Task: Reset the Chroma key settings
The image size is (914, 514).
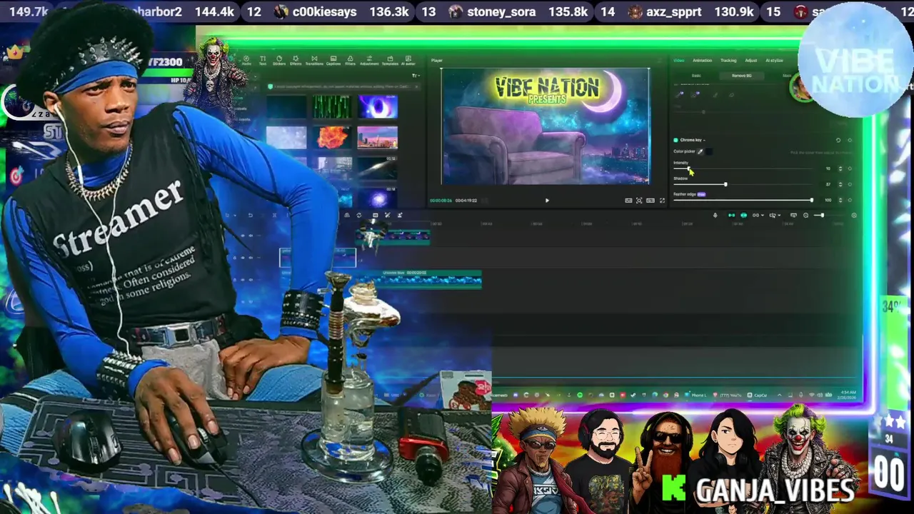Action: (838, 140)
